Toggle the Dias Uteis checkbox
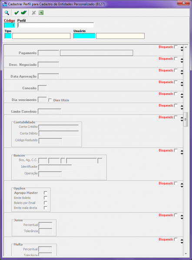 pyautogui.click(x=50, y=100)
